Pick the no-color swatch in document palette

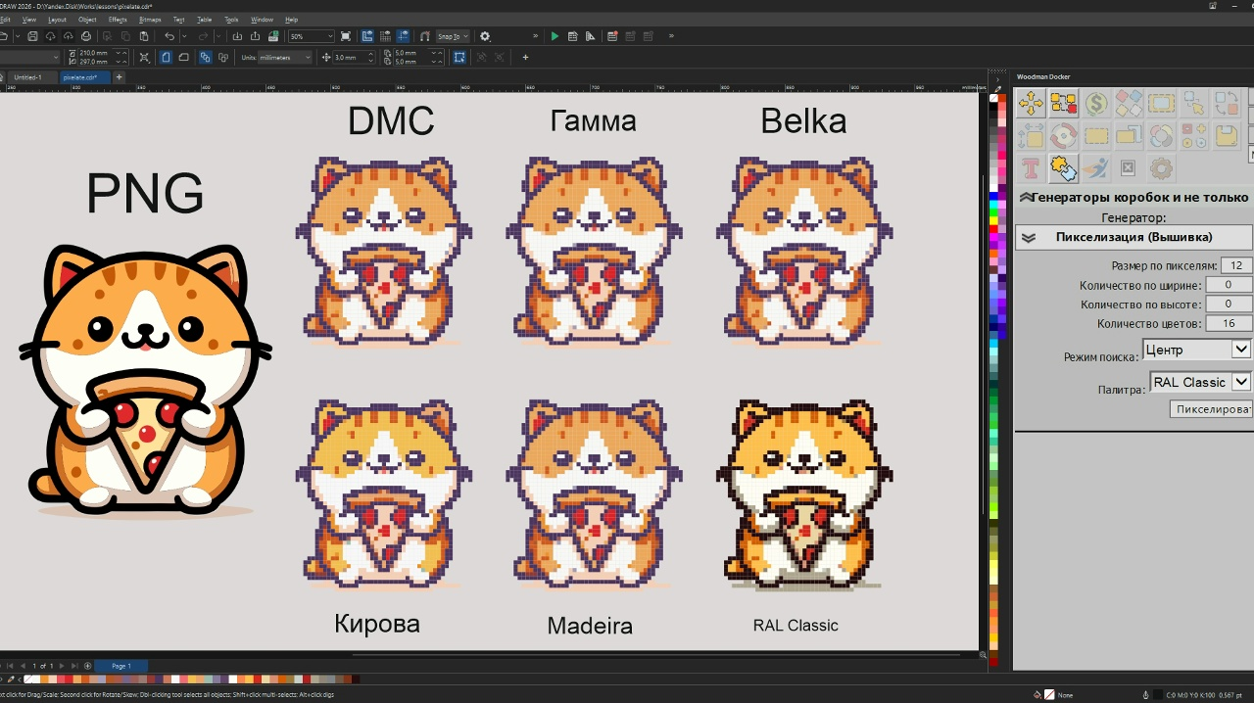27,679
